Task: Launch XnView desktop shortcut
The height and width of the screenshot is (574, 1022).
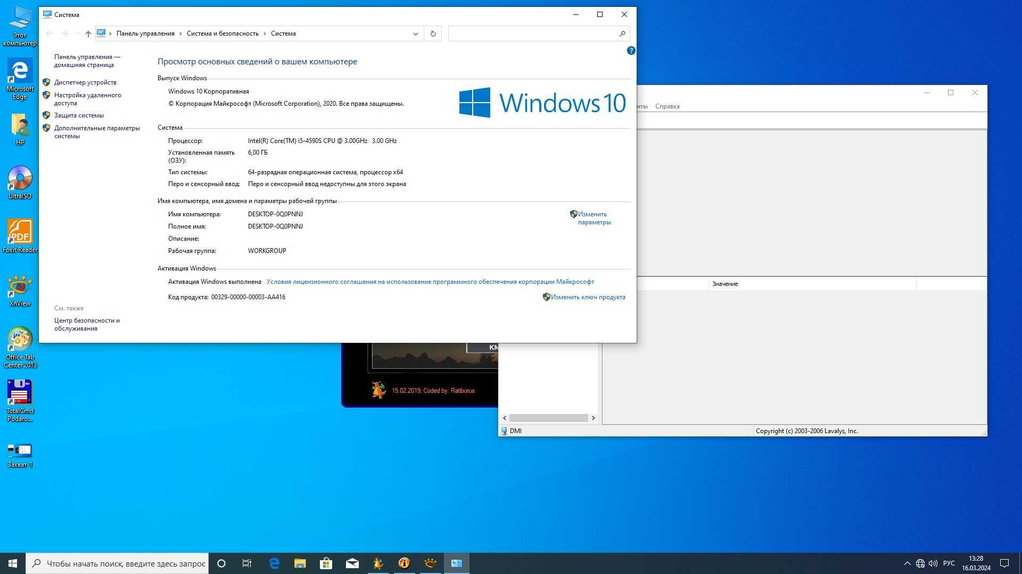Action: [x=20, y=291]
